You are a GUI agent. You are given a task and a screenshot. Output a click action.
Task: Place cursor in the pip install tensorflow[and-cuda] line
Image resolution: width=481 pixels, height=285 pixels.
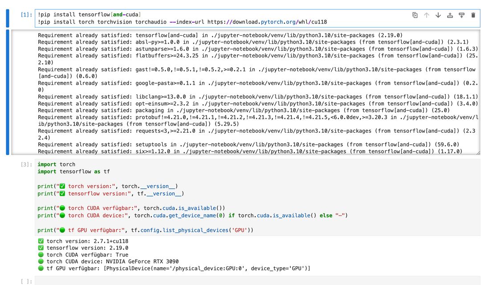pos(89,14)
